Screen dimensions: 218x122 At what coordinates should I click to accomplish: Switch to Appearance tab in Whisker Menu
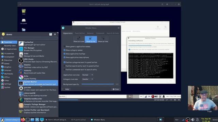coord(67,33)
